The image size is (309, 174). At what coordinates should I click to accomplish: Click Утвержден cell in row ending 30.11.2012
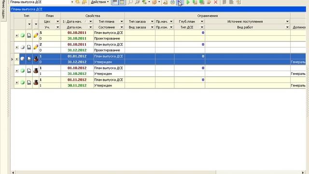(x=109, y=86)
